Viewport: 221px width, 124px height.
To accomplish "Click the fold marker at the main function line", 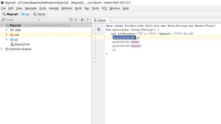I will 104,30.
